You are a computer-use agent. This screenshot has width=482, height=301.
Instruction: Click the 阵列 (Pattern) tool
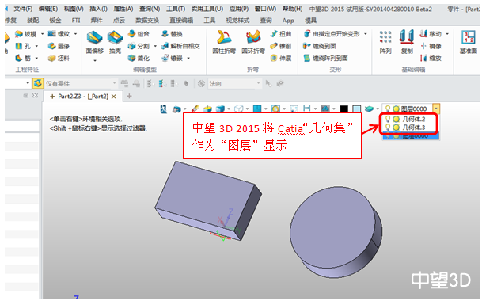(x=385, y=43)
